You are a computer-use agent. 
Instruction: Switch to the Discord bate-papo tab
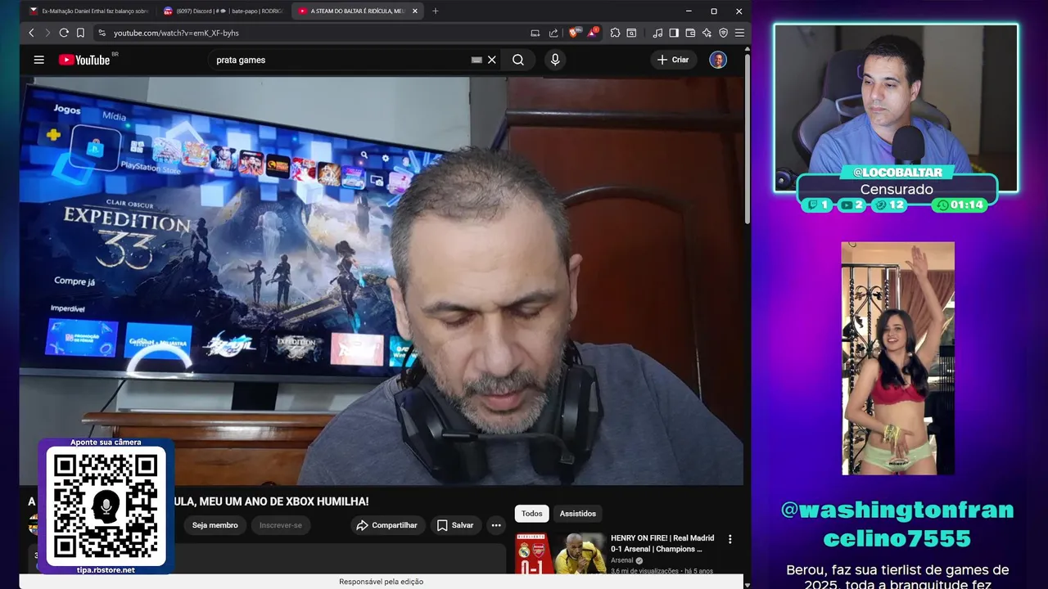223,11
